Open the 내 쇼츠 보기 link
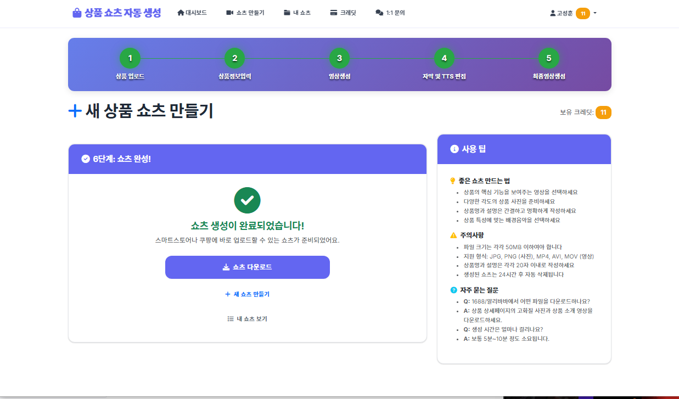 pyautogui.click(x=247, y=319)
